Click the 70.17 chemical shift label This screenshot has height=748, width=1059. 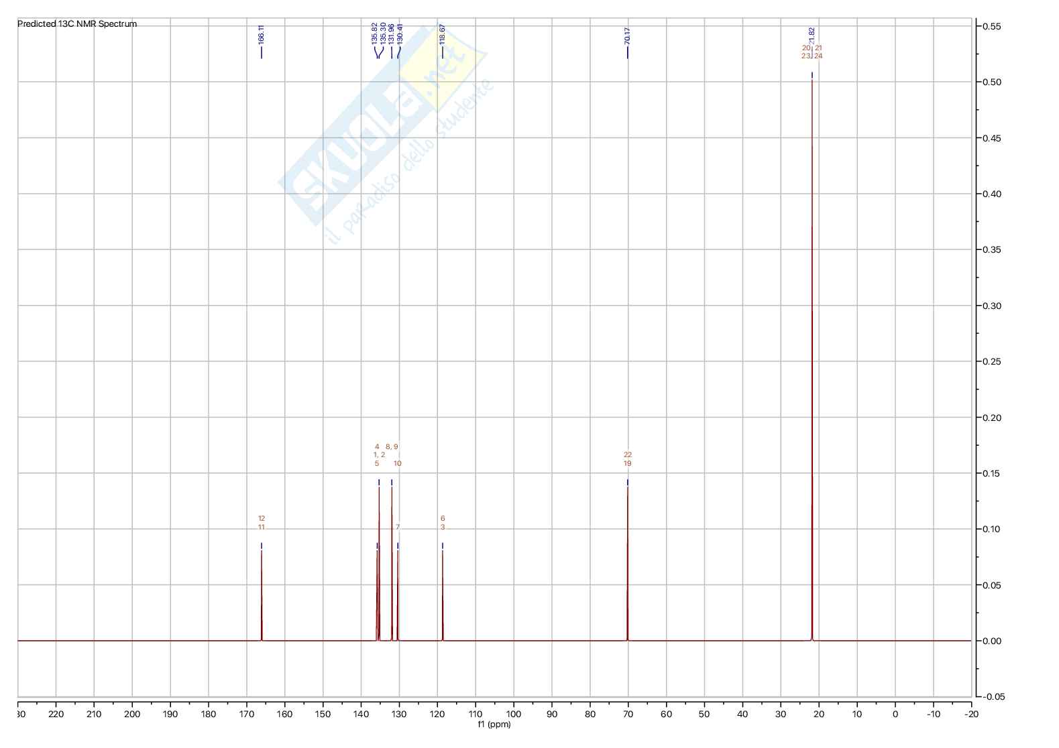pos(627,36)
